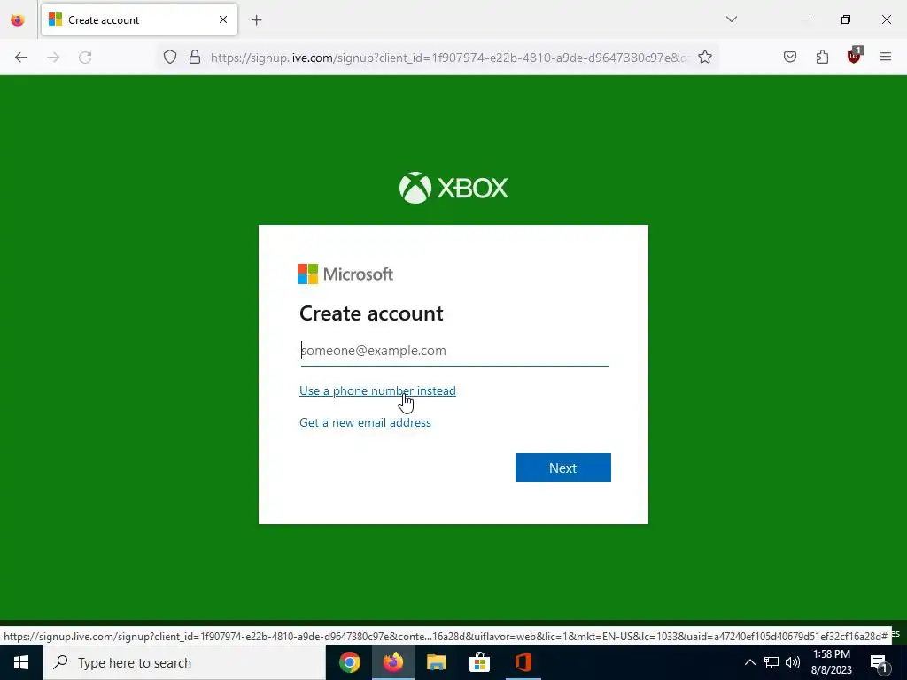
Task: Click the Microsoft logo
Action: pyautogui.click(x=345, y=274)
